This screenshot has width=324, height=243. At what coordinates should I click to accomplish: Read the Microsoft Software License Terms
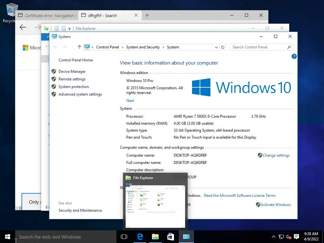[x=240, y=196]
